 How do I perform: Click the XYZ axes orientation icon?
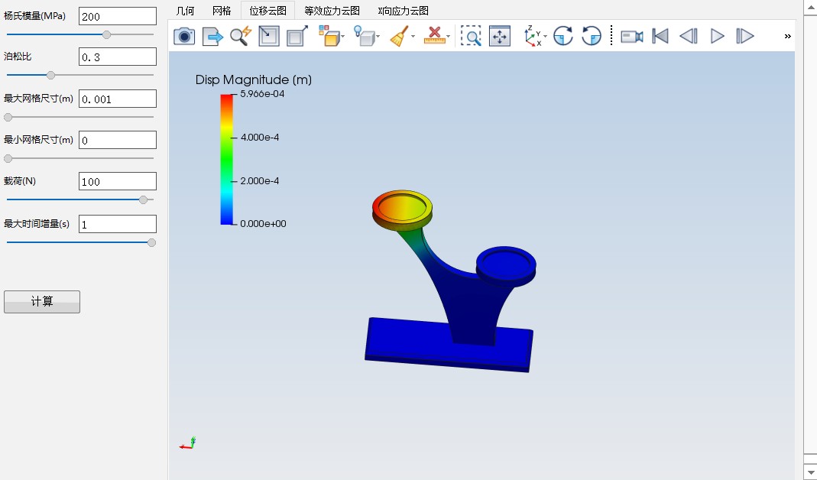tap(533, 36)
